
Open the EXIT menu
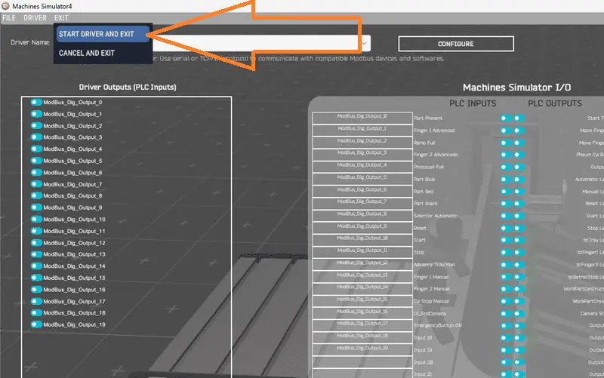61,18
